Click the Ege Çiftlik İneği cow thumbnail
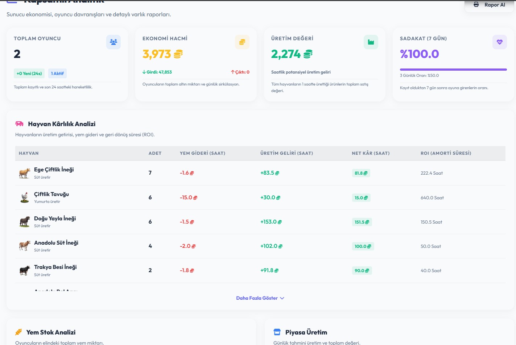Screen dimensions: 516x345 click(25, 173)
